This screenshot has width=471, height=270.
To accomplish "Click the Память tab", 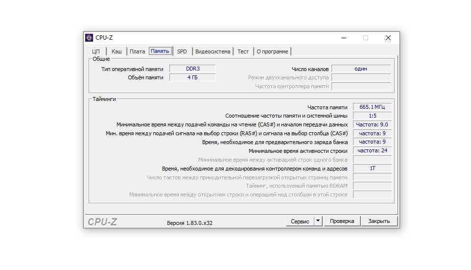I will (x=160, y=51).
